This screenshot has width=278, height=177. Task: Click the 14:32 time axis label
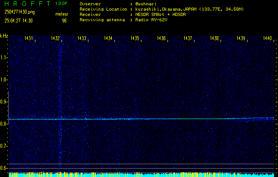pos(55,38)
